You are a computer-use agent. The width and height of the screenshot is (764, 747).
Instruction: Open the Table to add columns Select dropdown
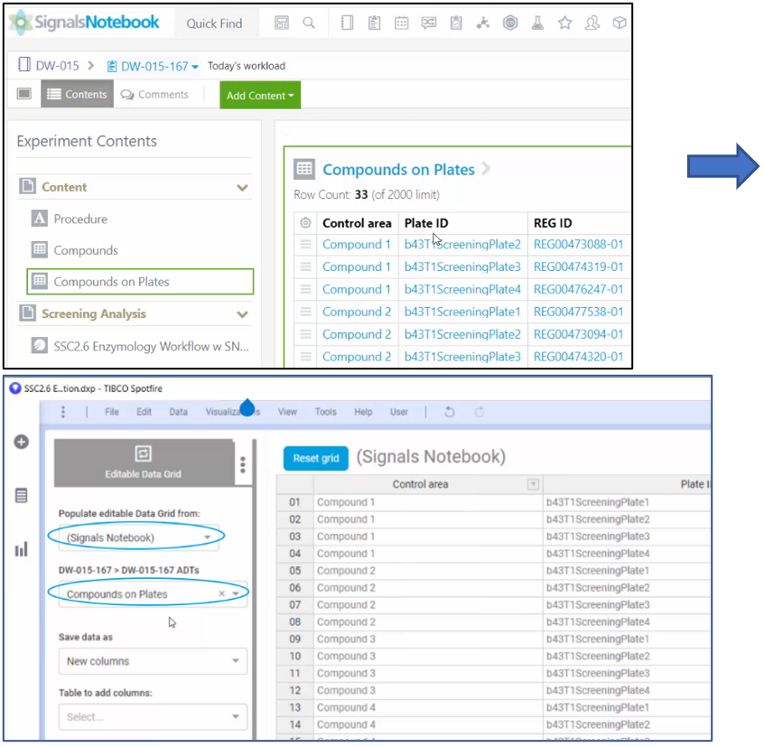pos(153,717)
